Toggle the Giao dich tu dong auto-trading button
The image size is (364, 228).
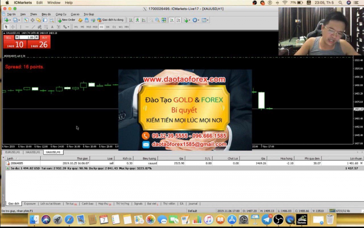pyautogui.click(x=110, y=20)
